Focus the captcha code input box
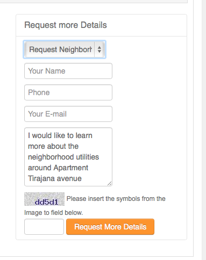The height and width of the screenshot is (260, 206). point(44,227)
